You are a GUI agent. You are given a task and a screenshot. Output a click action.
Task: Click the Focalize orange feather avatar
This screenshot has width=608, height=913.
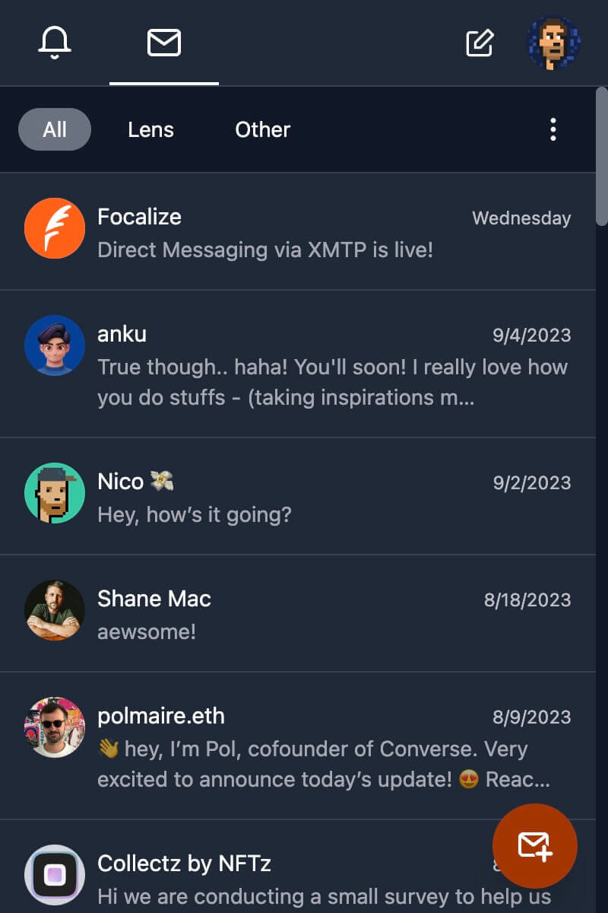55,228
